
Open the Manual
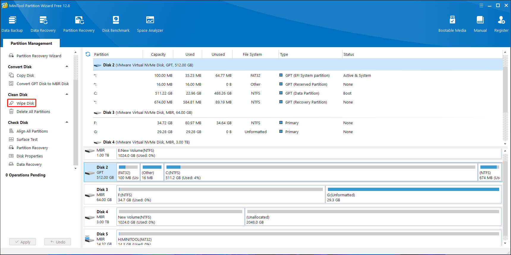(x=480, y=24)
